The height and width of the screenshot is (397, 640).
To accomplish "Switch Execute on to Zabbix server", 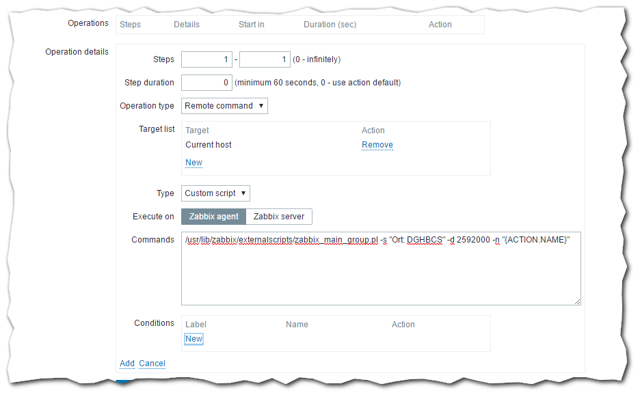I will (x=279, y=217).
